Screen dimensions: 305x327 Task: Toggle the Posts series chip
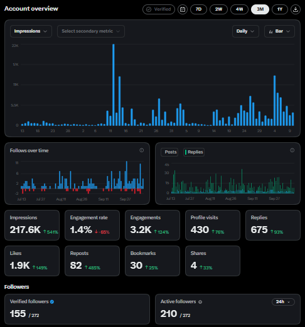pyautogui.click(x=169, y=152)
